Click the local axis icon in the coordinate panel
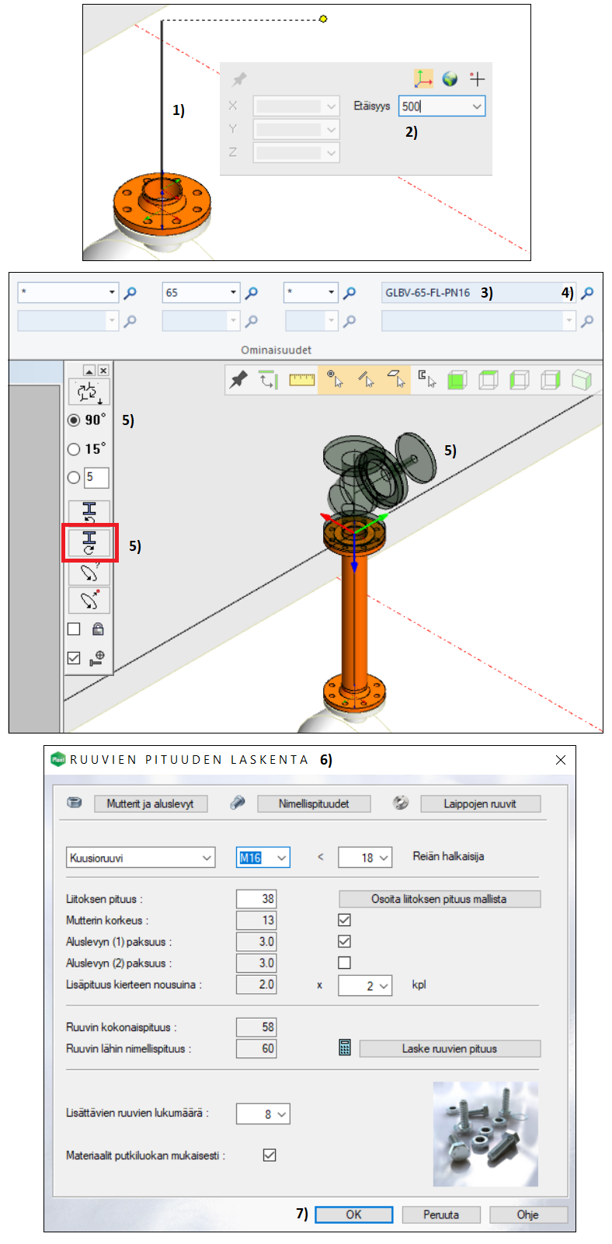 [423, 78]
